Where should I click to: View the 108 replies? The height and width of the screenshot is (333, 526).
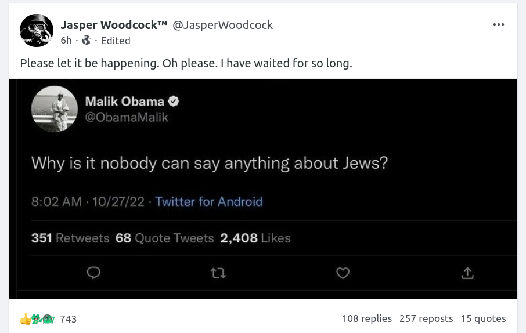(366, 318)
